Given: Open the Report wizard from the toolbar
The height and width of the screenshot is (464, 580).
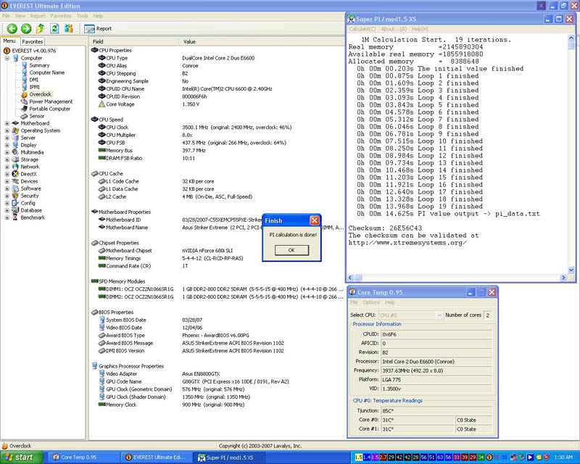Looking at the screenshot, I should click(x=98, y=28).
